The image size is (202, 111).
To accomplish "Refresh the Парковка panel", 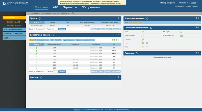I will pos(136,53).
